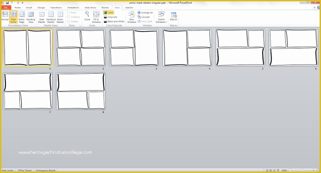Switch to the Home tab
Image resolution: width=321 pixels, height=173 pixels.
(x=17, y=8)
